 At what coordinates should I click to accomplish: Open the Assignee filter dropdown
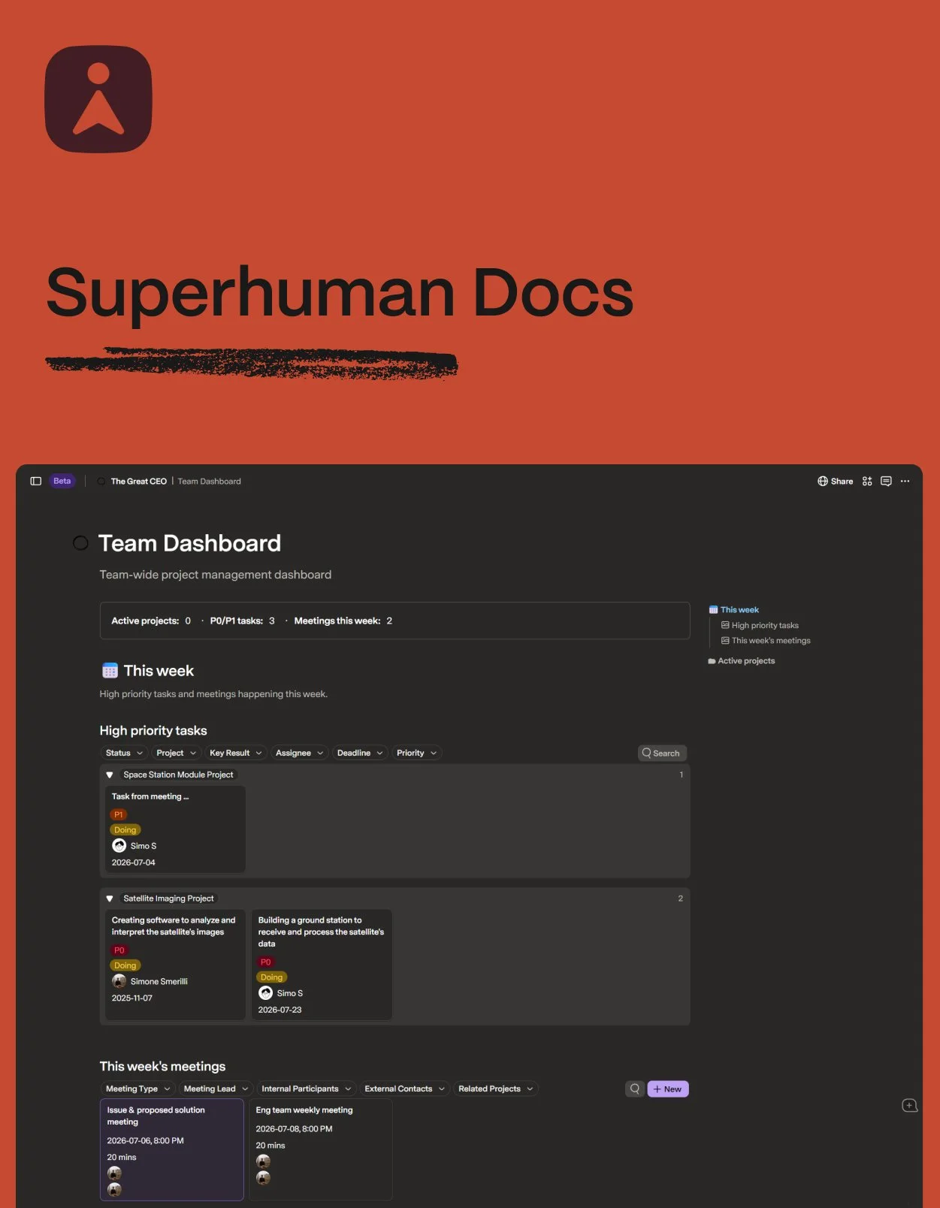[x=299, y=753]
